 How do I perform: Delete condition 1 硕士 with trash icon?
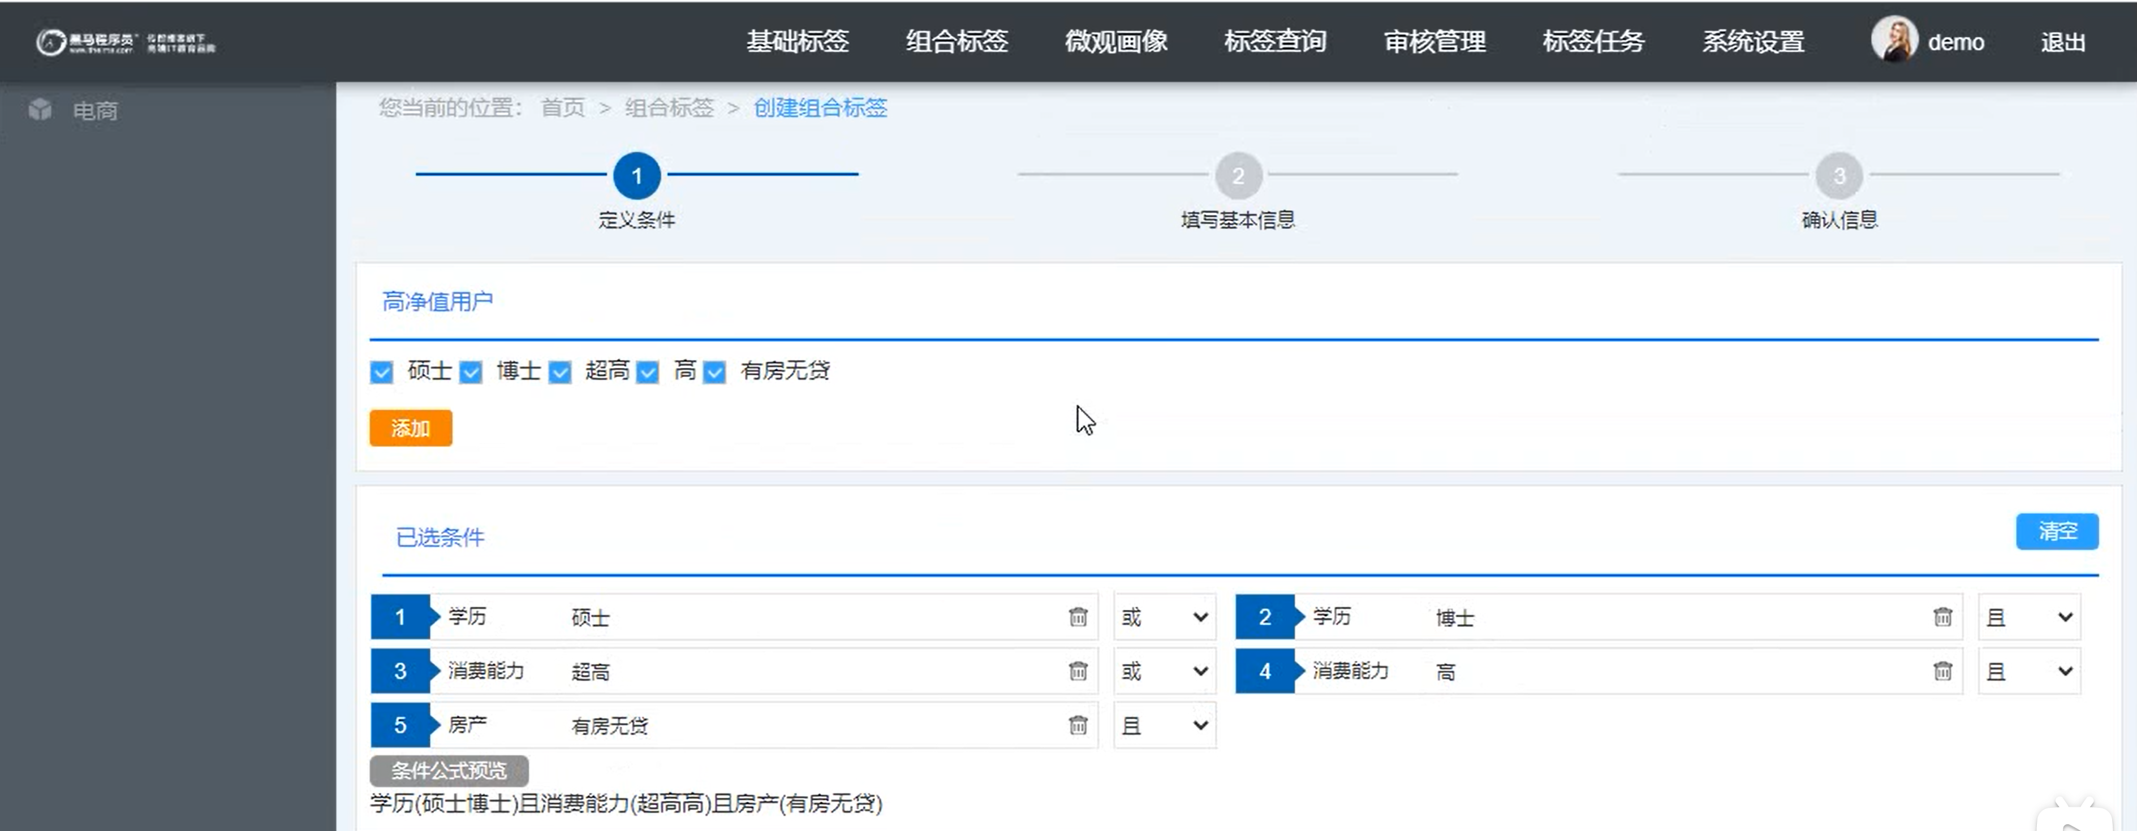click(1078, 617)
